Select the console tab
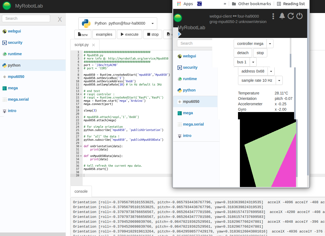This screenshot has height=236, width=325. 81,192
